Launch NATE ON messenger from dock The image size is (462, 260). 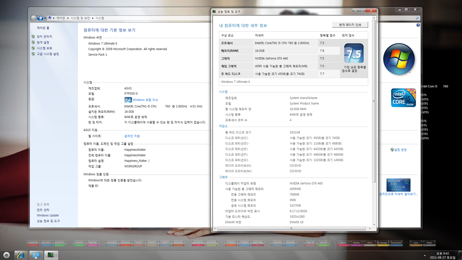click(x=92, y=244)
